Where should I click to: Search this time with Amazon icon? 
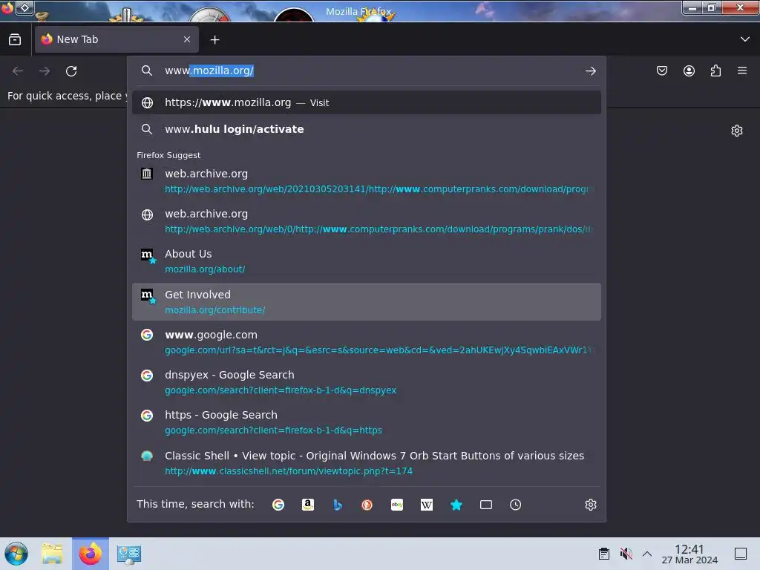click(308, 505)
